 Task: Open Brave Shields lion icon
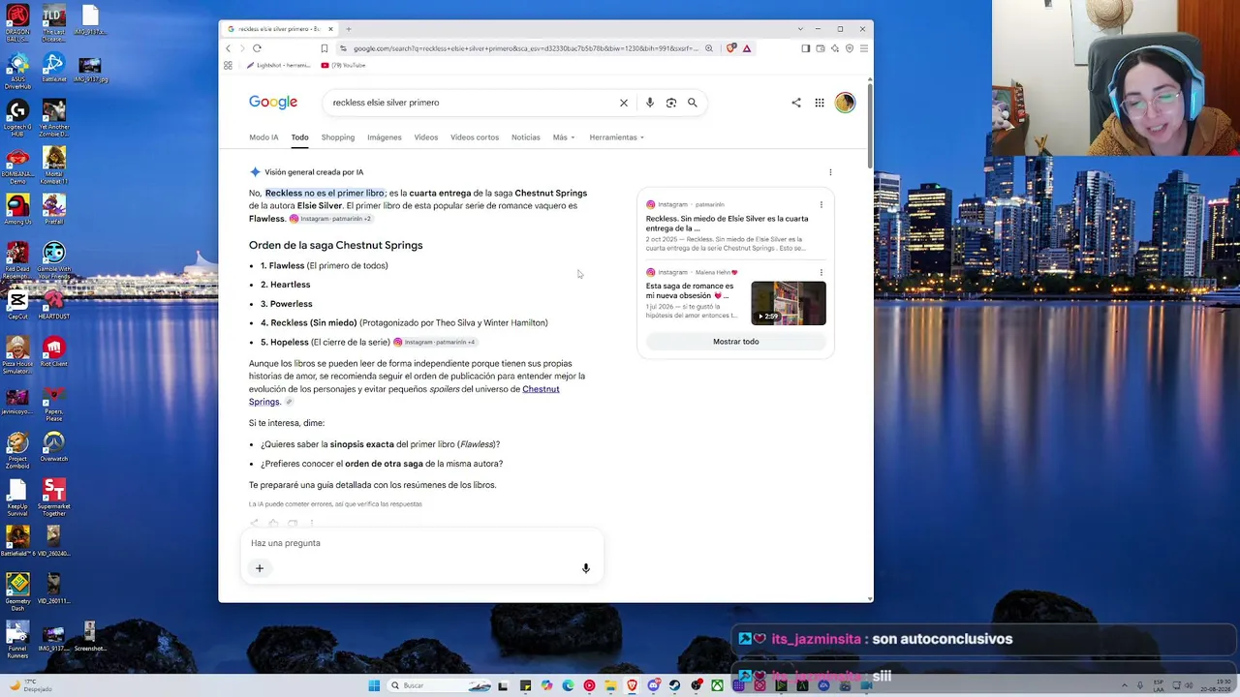point(731,48)
